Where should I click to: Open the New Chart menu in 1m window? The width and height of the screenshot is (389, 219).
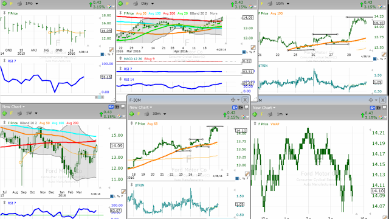(x=264, y=108)
